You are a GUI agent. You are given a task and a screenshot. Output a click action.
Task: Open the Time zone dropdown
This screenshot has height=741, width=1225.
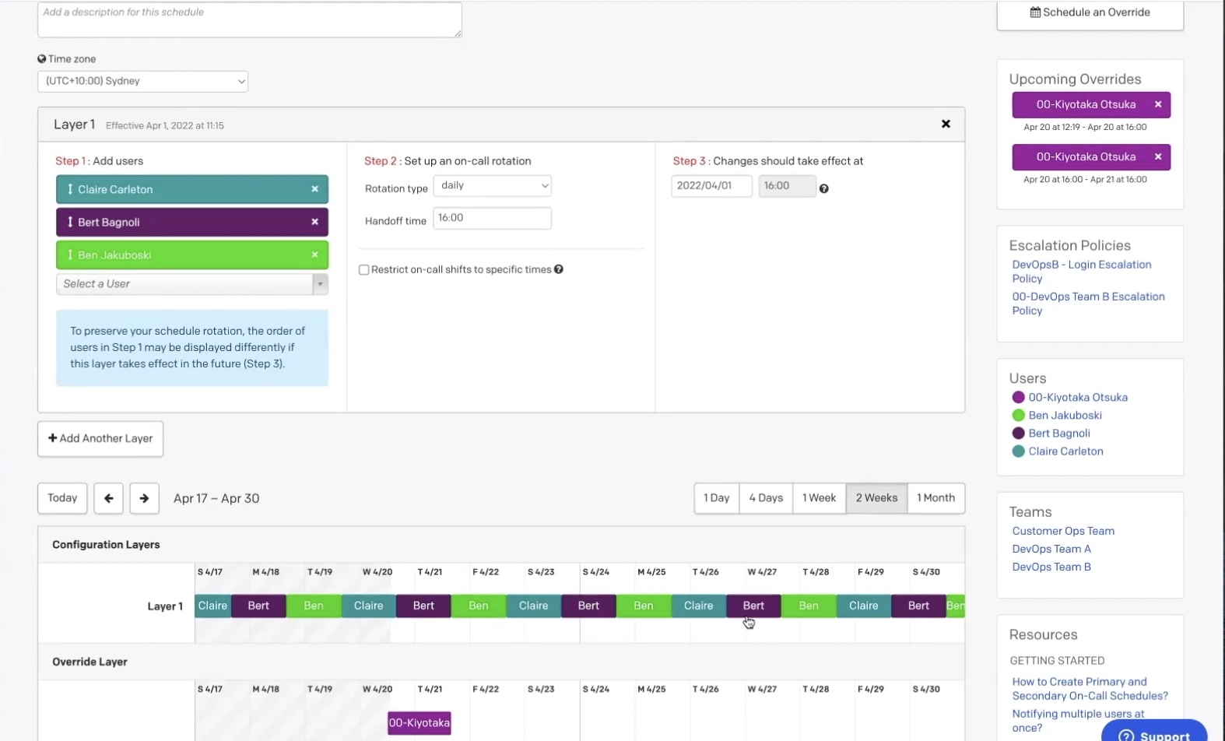(142, 81)
